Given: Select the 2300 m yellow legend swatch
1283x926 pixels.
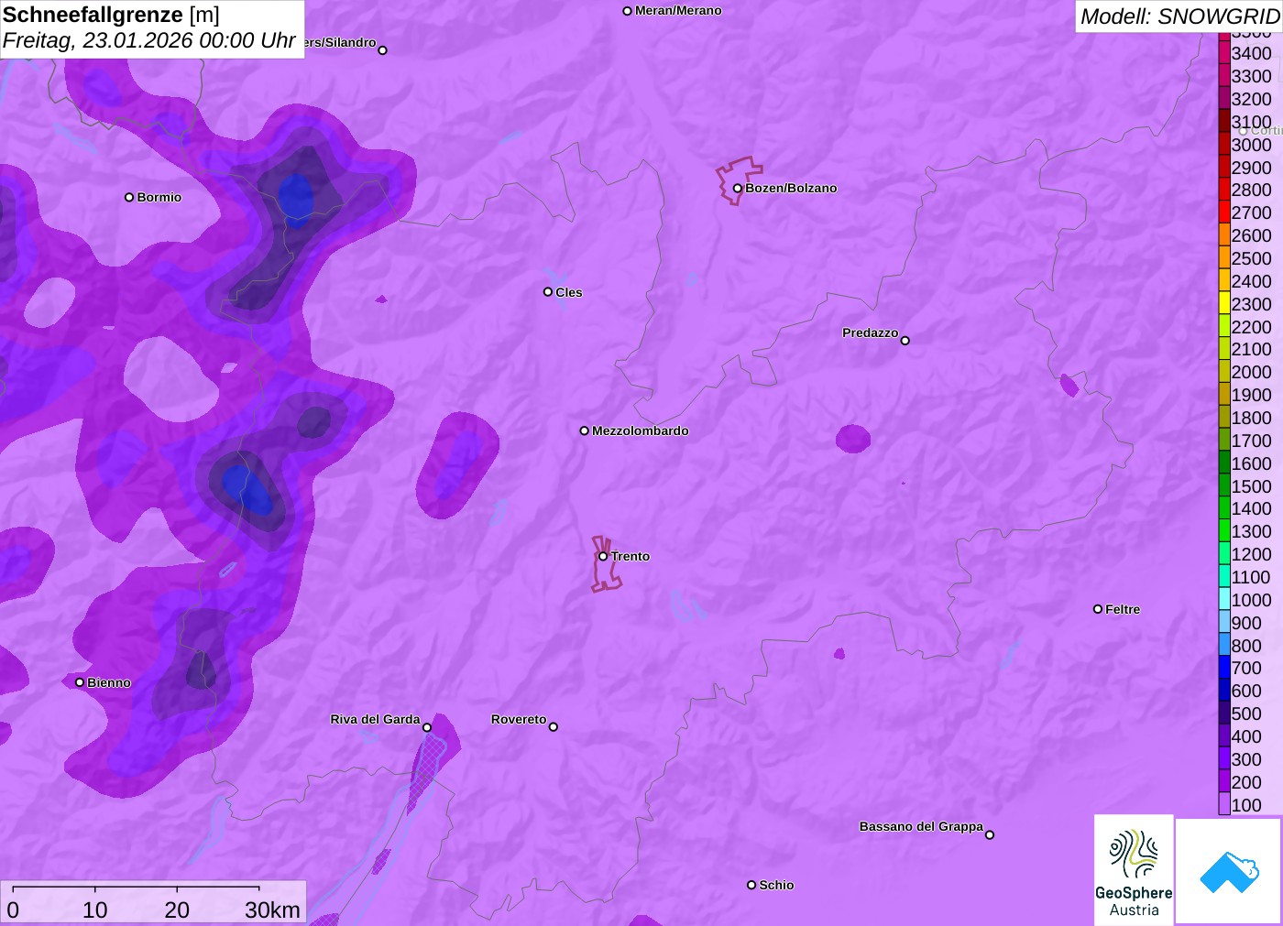Looking at the screenshot, I should tap(1224, 304).
